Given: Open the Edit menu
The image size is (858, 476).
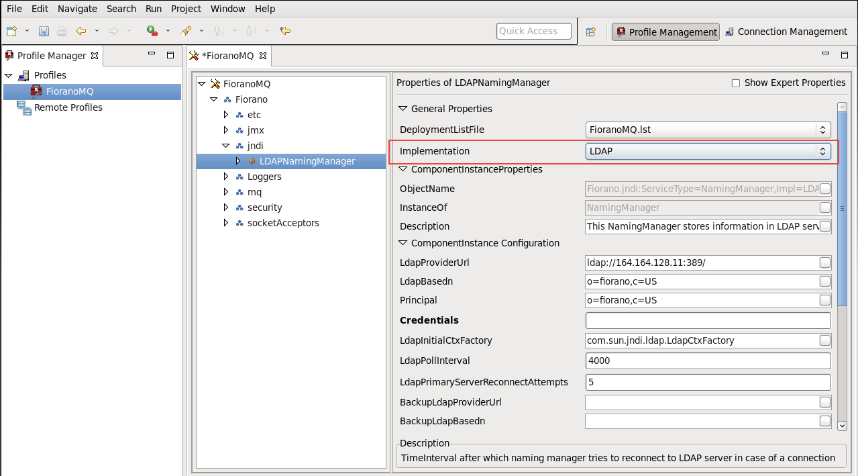Looking at the screenshot, I should [40, 9].
